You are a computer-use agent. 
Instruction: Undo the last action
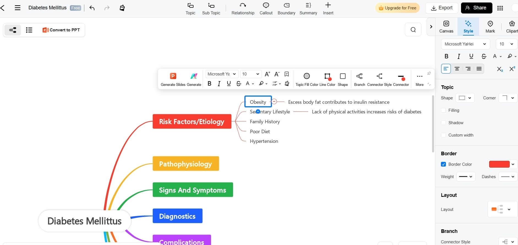point(92,8)
